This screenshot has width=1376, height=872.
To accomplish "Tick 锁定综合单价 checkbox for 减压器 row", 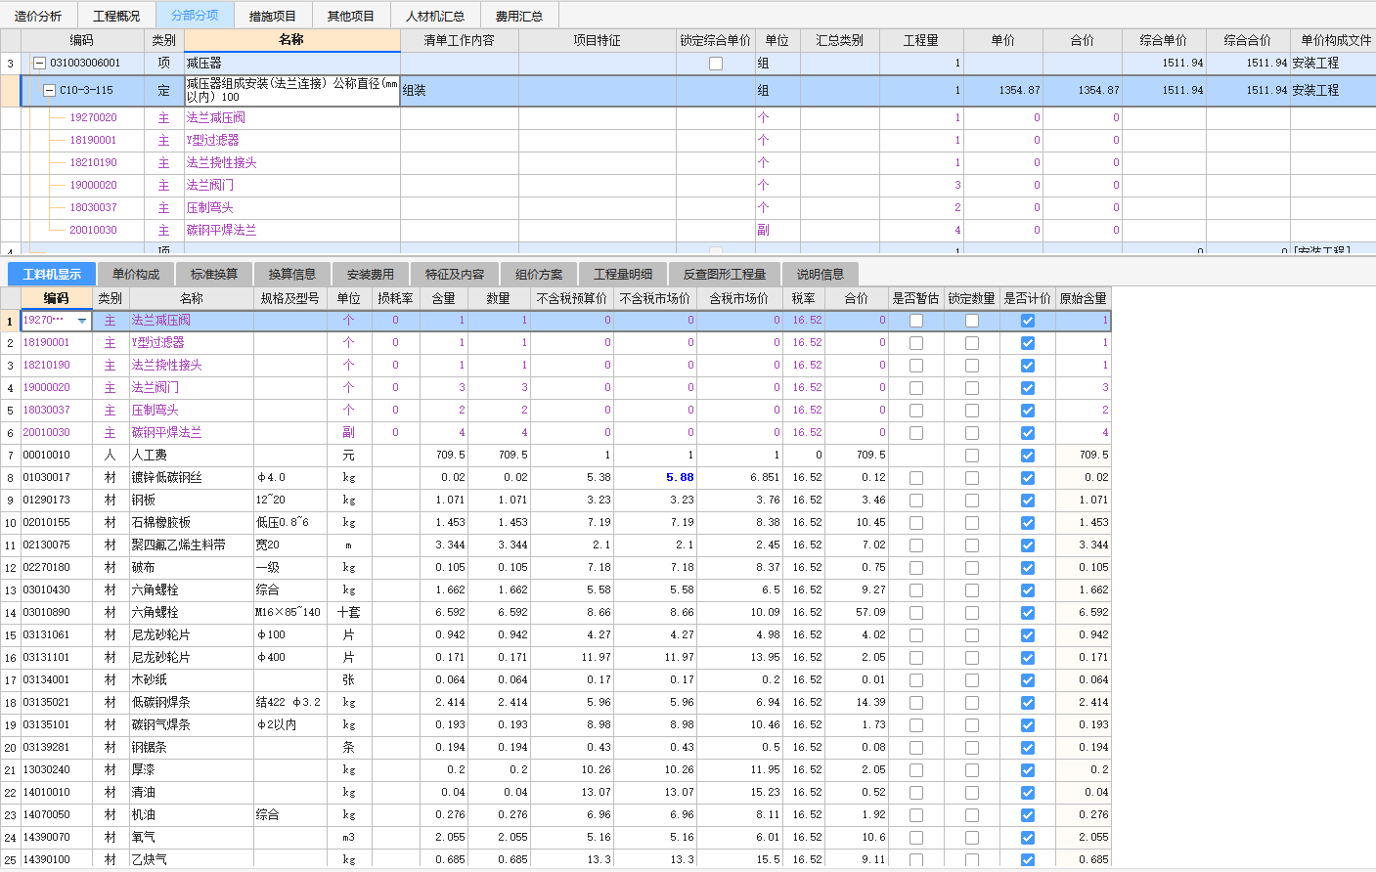I will click(716, 63).
